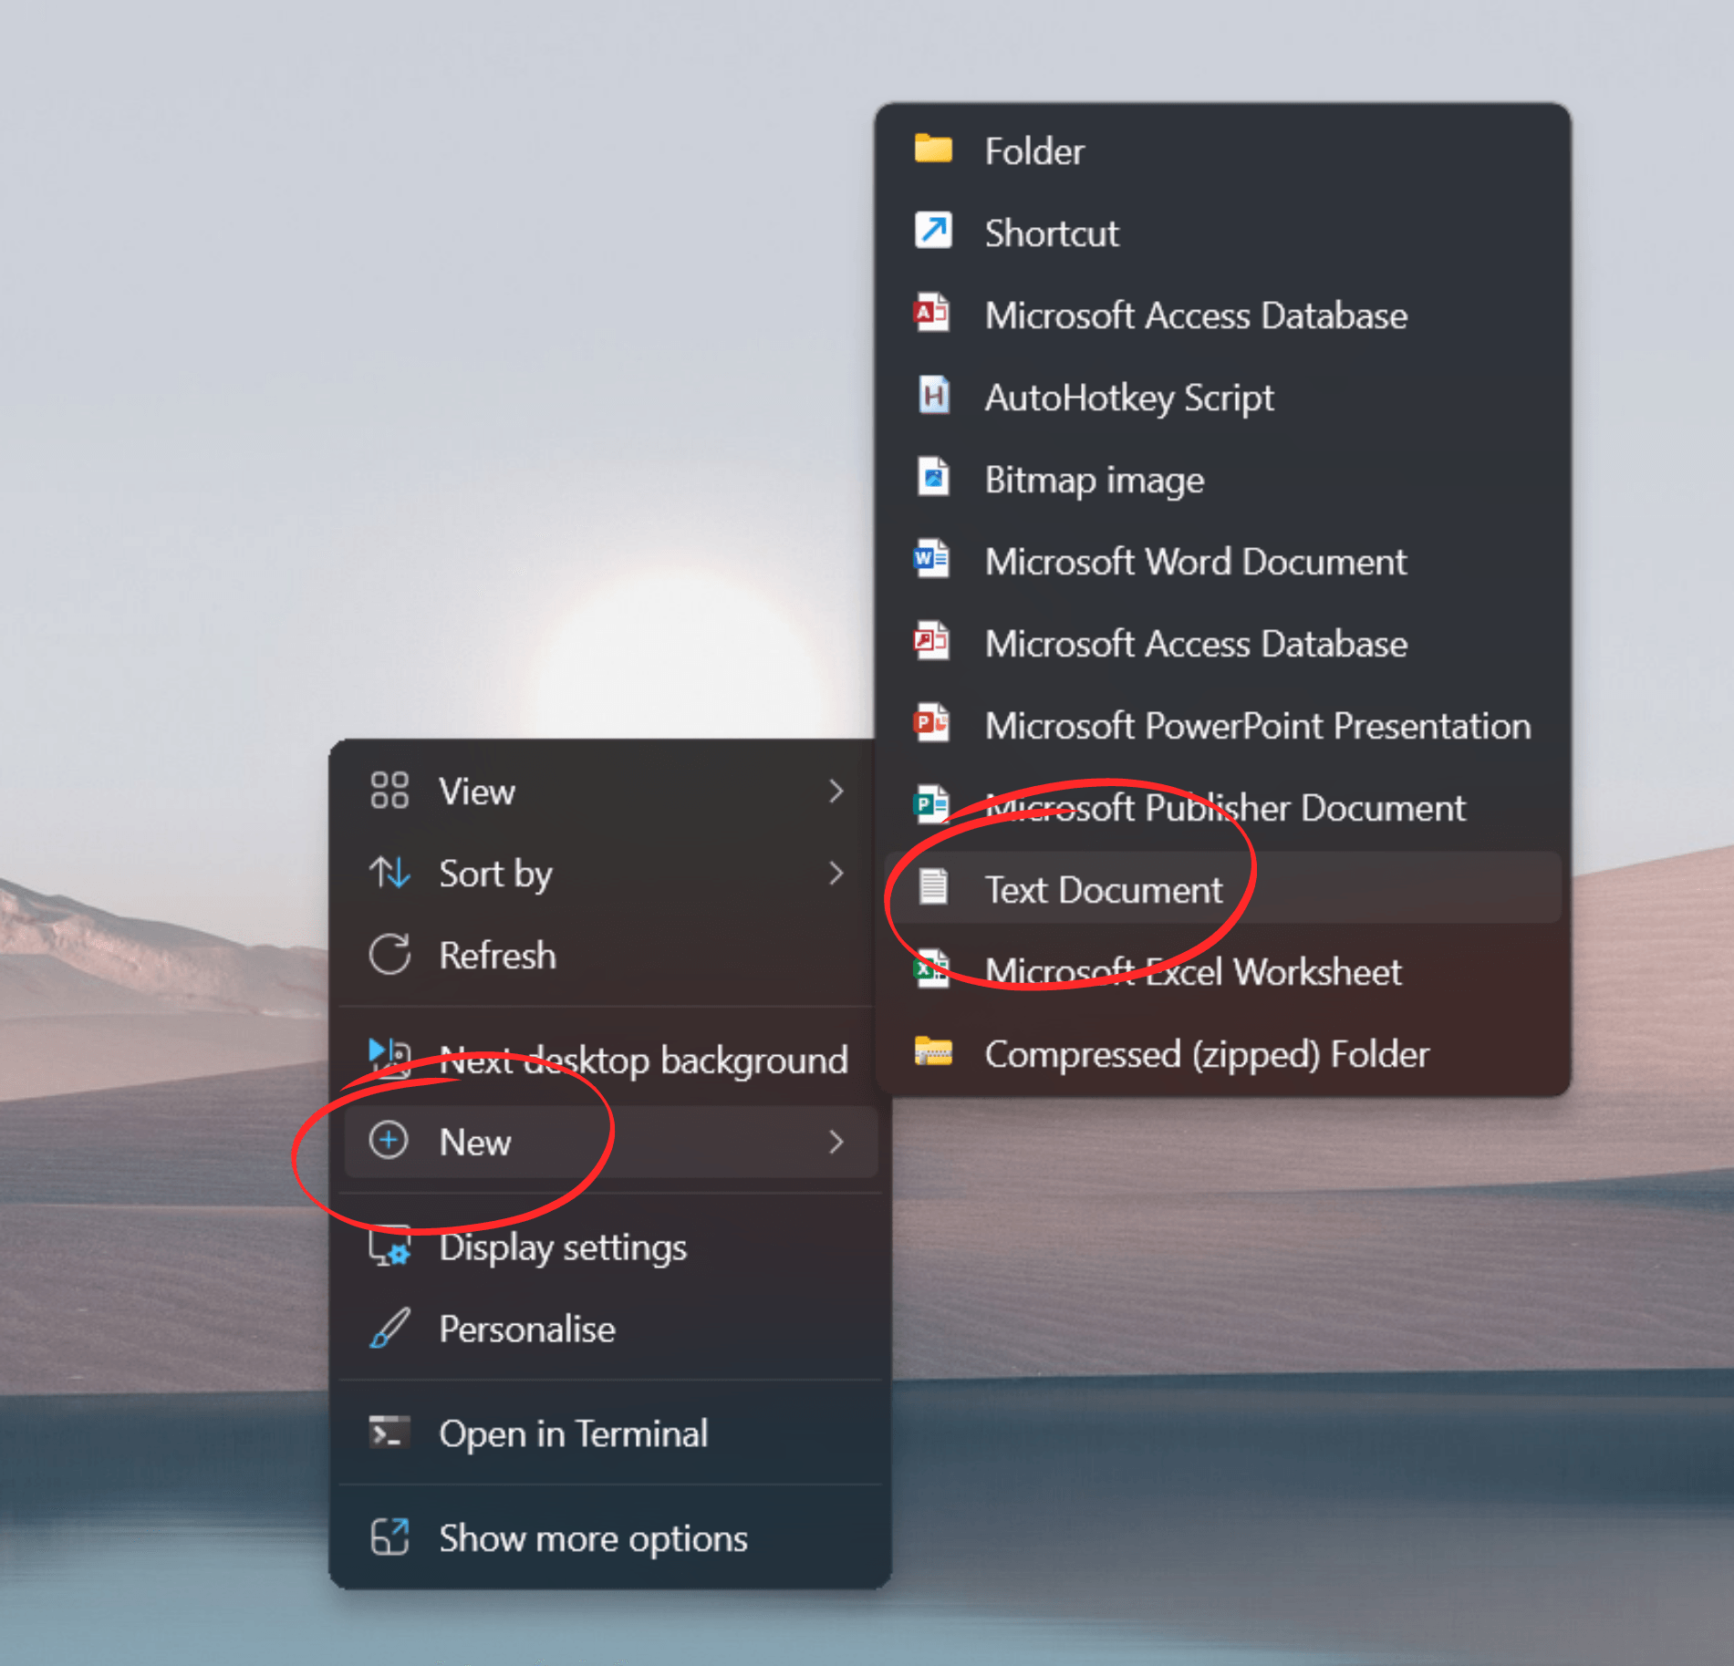The width and height of the screenshot is (1734, 1666).
Task: Open Display settings
Action: pyautogui.click(x=562, y=1247)
